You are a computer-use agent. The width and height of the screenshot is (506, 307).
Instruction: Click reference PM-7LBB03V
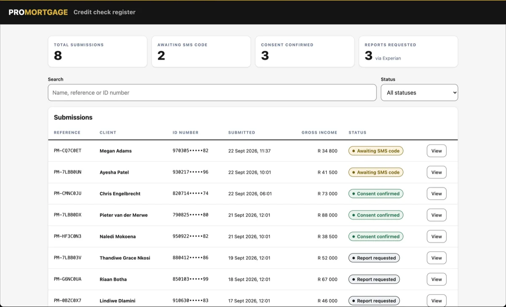(67, 258)
